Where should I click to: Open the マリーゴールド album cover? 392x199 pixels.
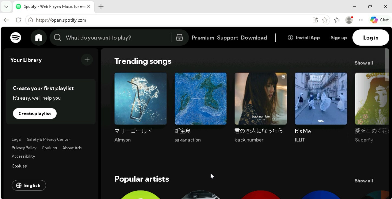(x=141, y=99)
